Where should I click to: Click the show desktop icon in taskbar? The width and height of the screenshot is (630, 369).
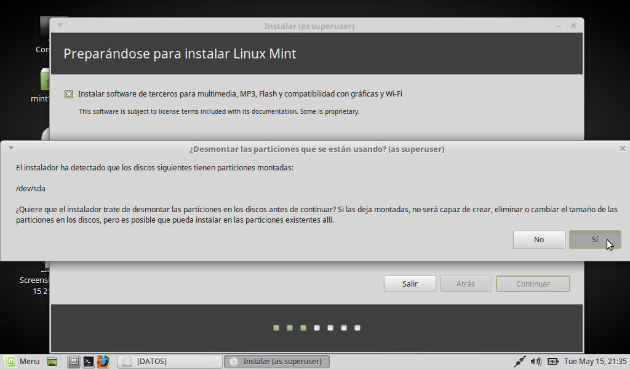[52, 362]
